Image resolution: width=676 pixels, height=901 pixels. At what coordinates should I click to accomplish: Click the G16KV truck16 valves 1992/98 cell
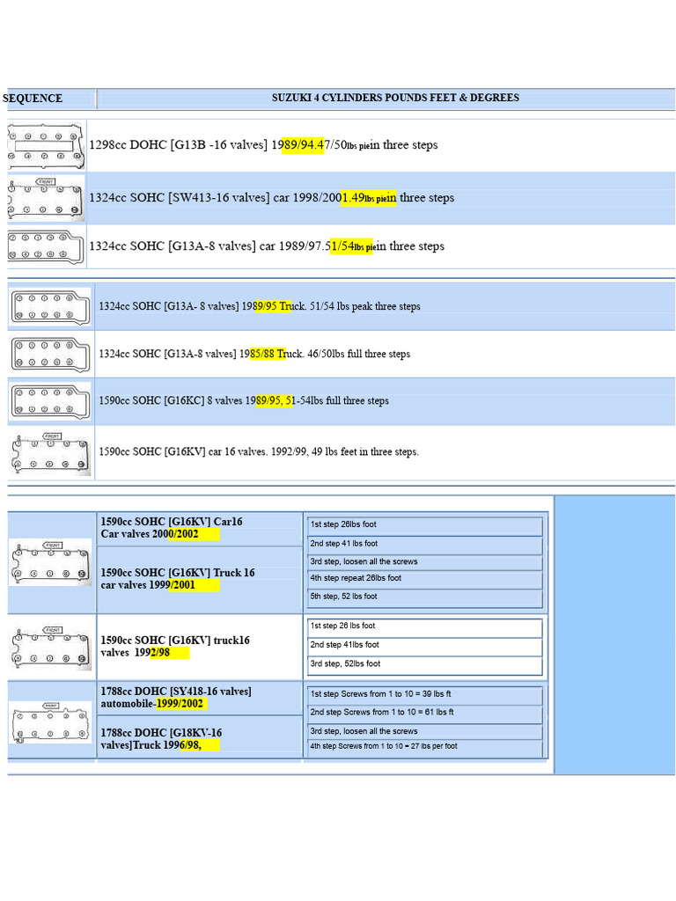pos(200,647)
